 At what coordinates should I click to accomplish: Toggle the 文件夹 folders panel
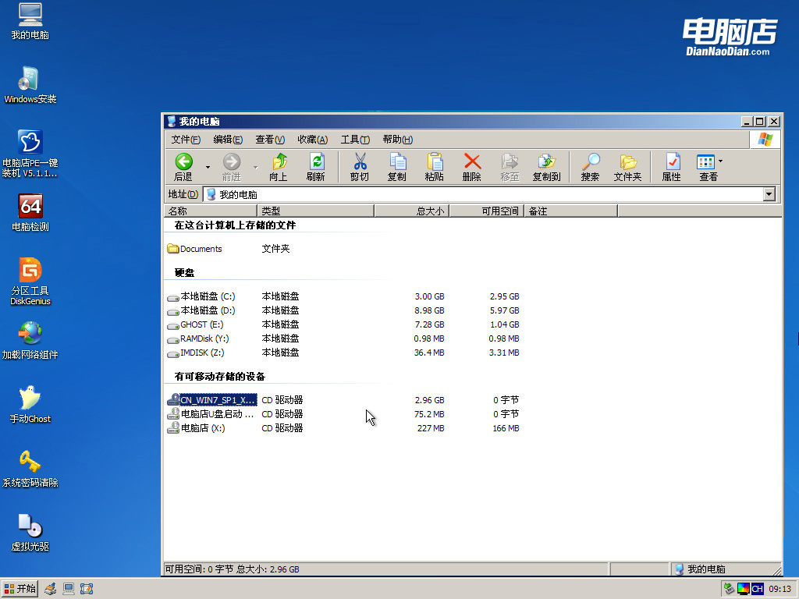click(x=628, y=166)
